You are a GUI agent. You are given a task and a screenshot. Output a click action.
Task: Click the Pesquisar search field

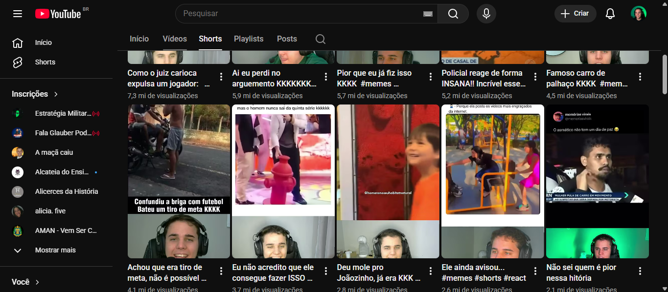pyautogui.click(x=299, y=14)
